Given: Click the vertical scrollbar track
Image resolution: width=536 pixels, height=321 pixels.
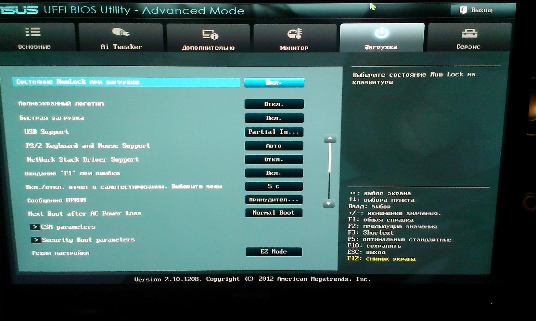Looking at the screenshot, I should [x=329, y=171].
